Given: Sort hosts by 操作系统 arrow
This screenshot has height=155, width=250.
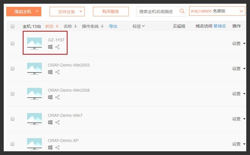Looking at the screenshot, I should [x=102, y=26].
